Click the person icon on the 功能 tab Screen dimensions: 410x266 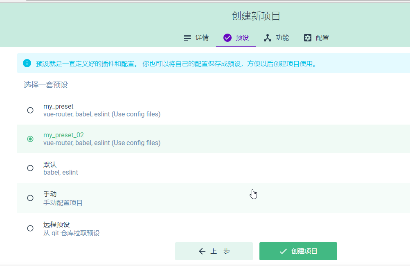[268, 37]
